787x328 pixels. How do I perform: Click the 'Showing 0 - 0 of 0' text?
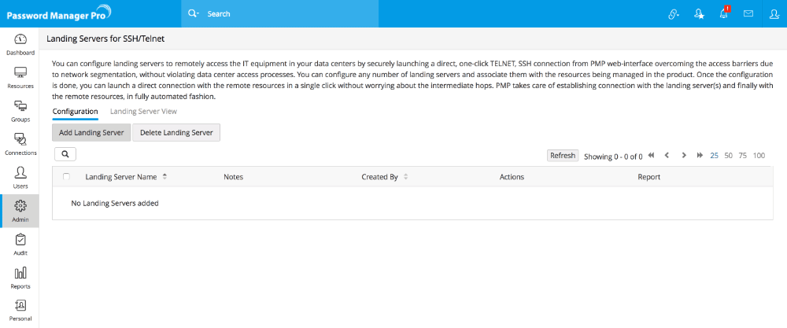tap(613, 156)
